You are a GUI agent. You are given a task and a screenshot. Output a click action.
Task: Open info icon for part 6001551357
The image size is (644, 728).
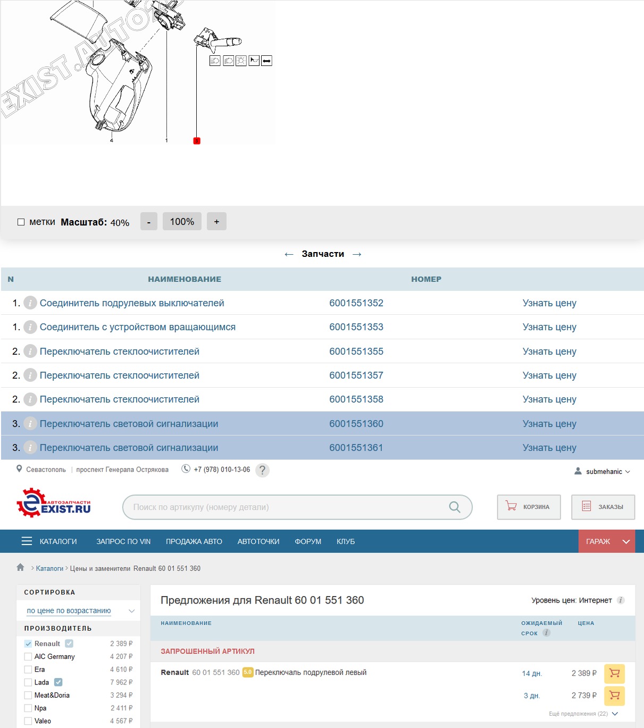pyautogui.click(x=30, y=375)
